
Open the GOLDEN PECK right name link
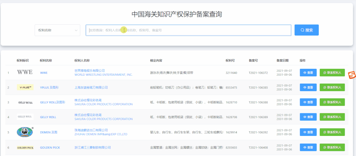(x=50, y=148)
